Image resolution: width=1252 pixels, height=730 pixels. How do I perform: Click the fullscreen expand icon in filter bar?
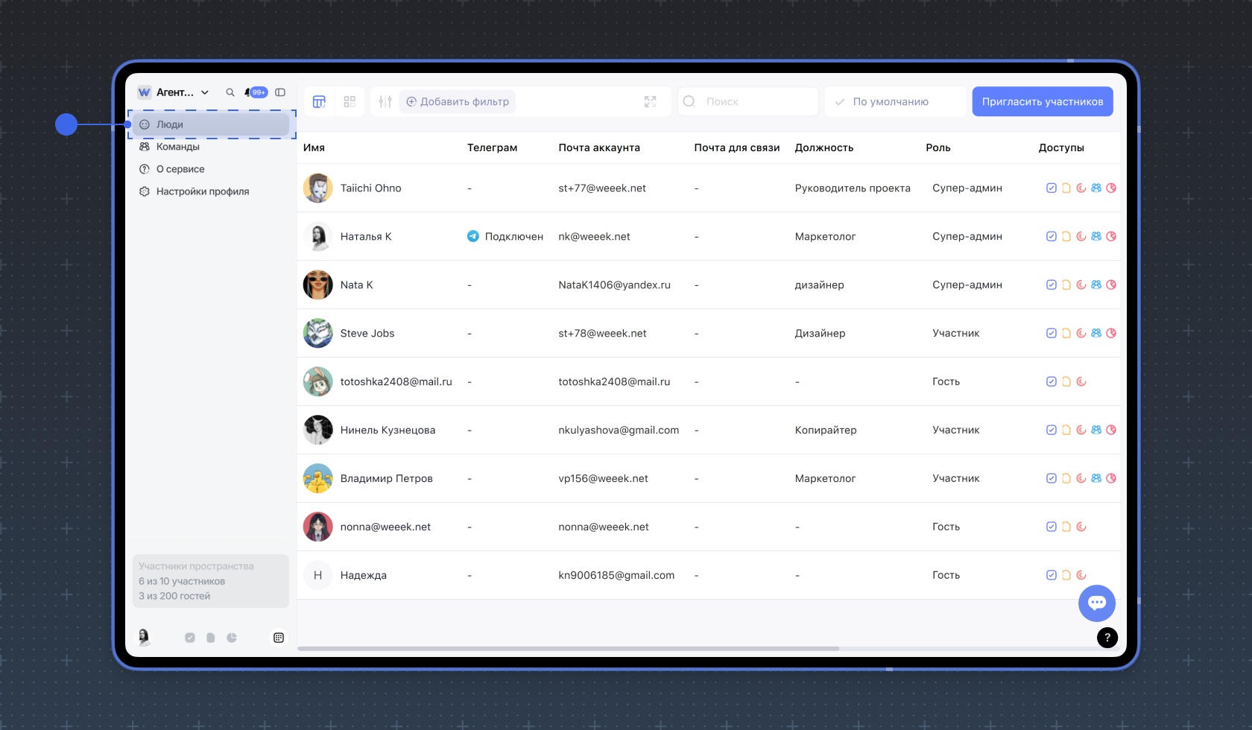(650, 101)
